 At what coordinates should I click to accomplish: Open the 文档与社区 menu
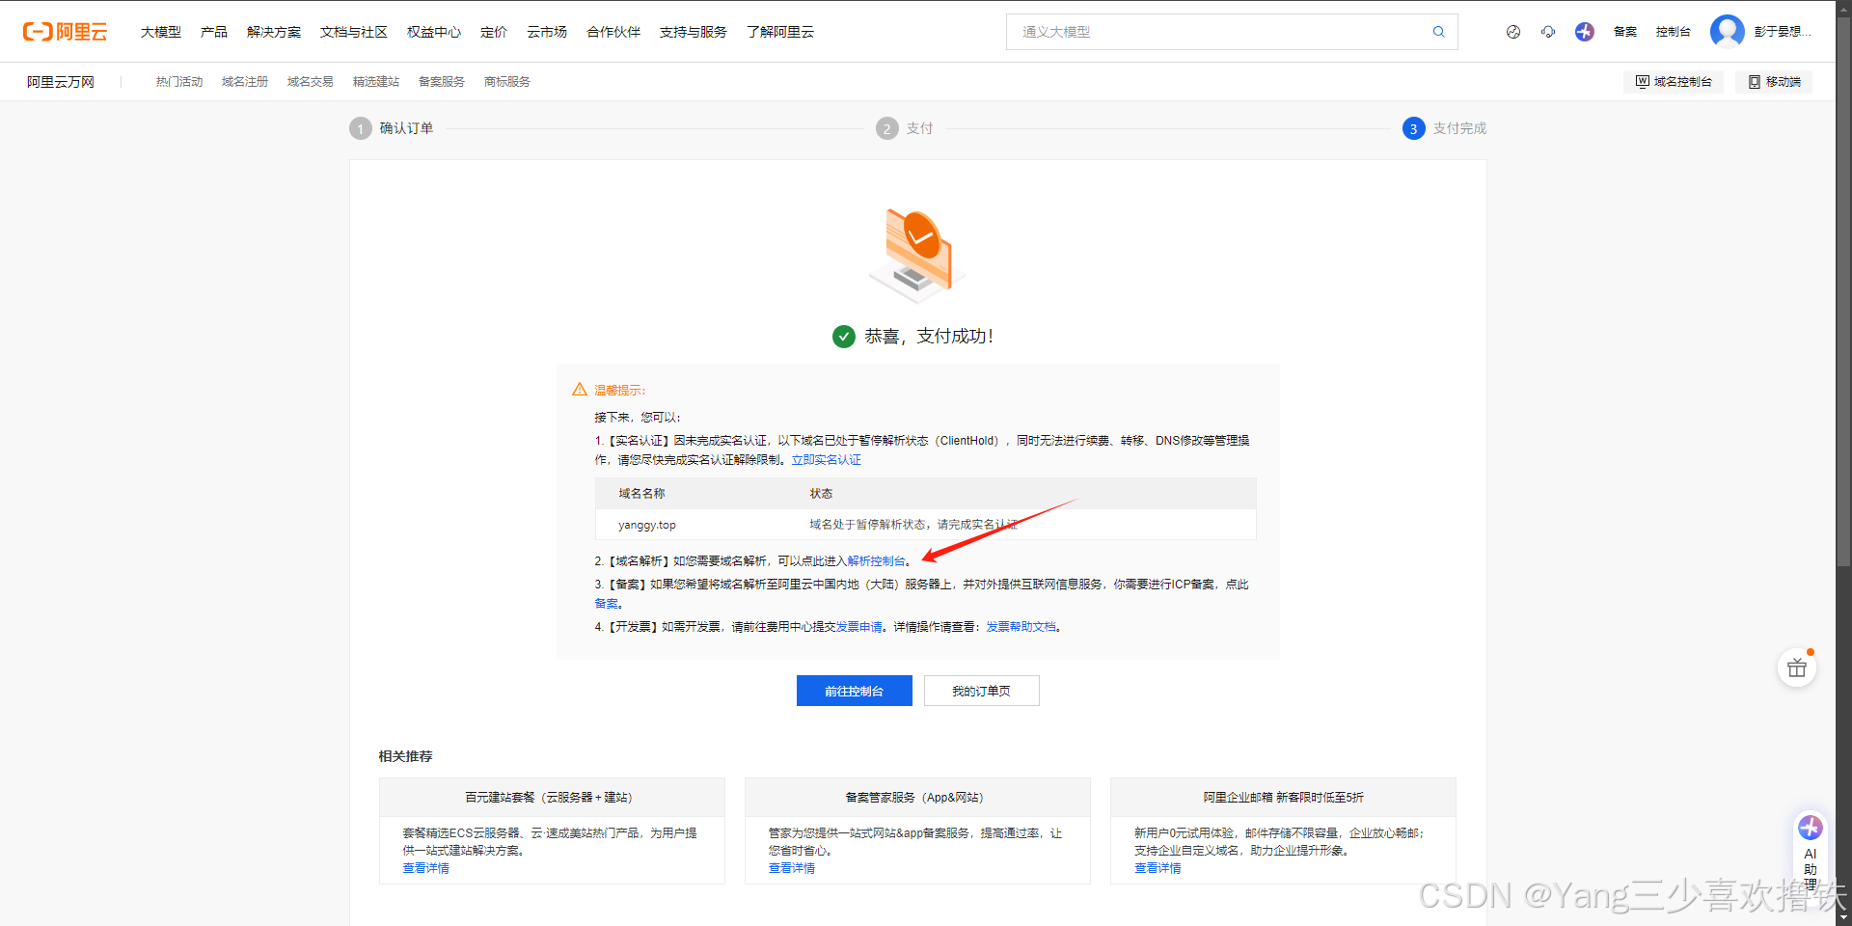[354, 32]
